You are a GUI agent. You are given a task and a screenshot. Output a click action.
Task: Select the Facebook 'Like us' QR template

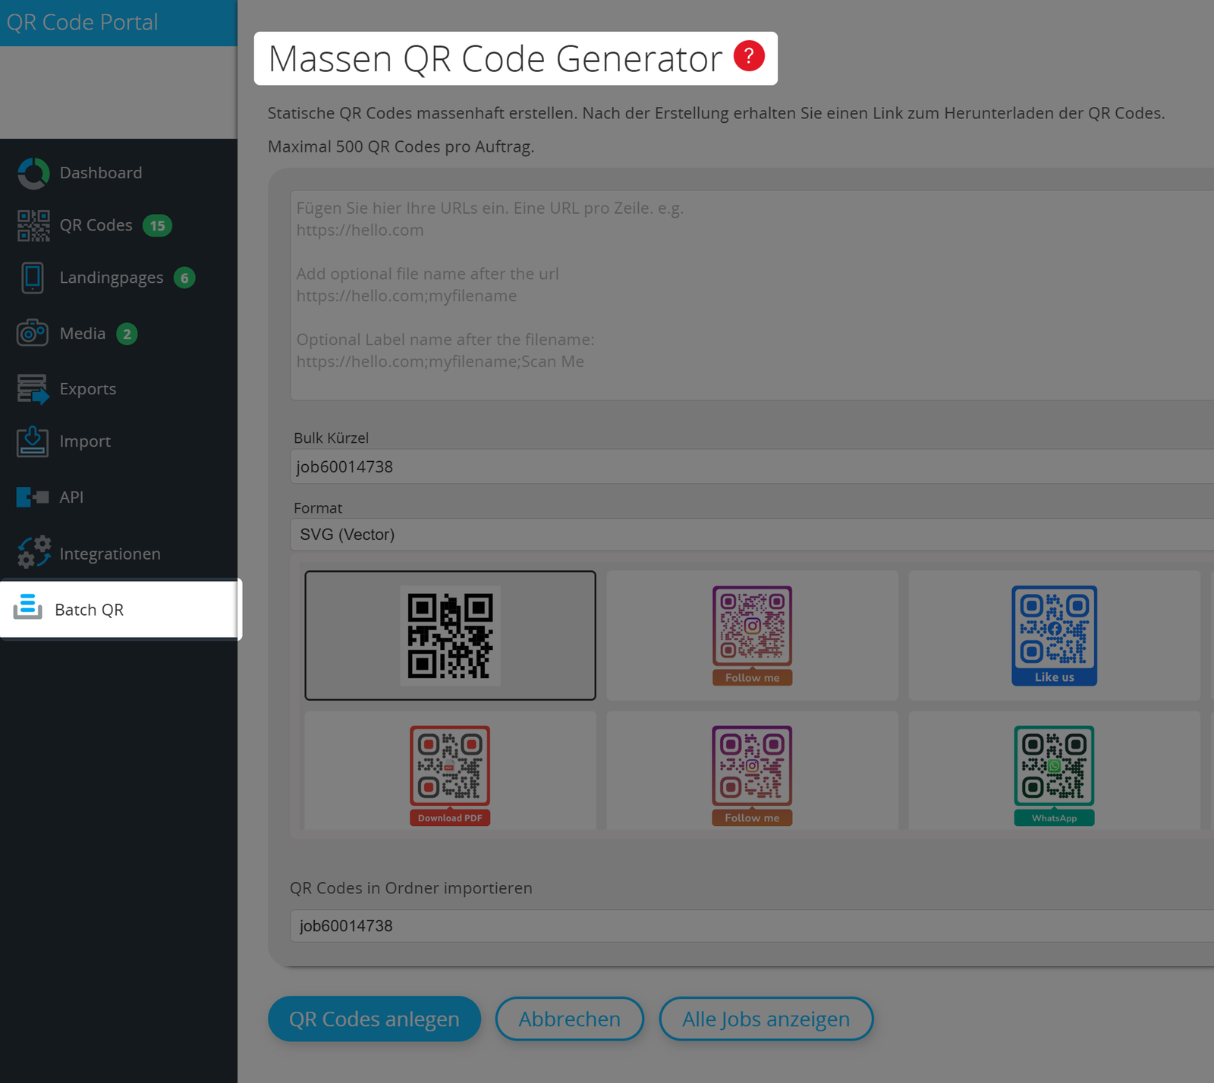(x=1054, y=636)
